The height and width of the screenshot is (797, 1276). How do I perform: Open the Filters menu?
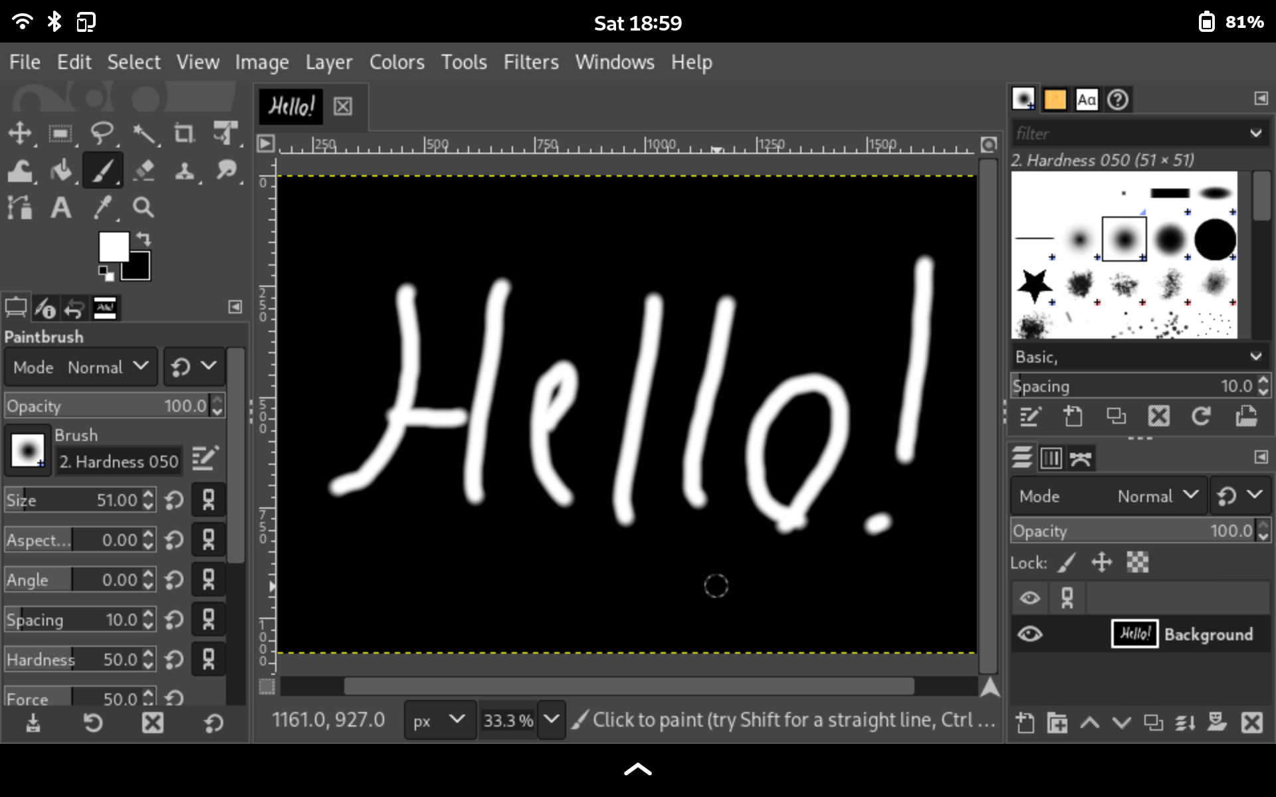(530, 62)
